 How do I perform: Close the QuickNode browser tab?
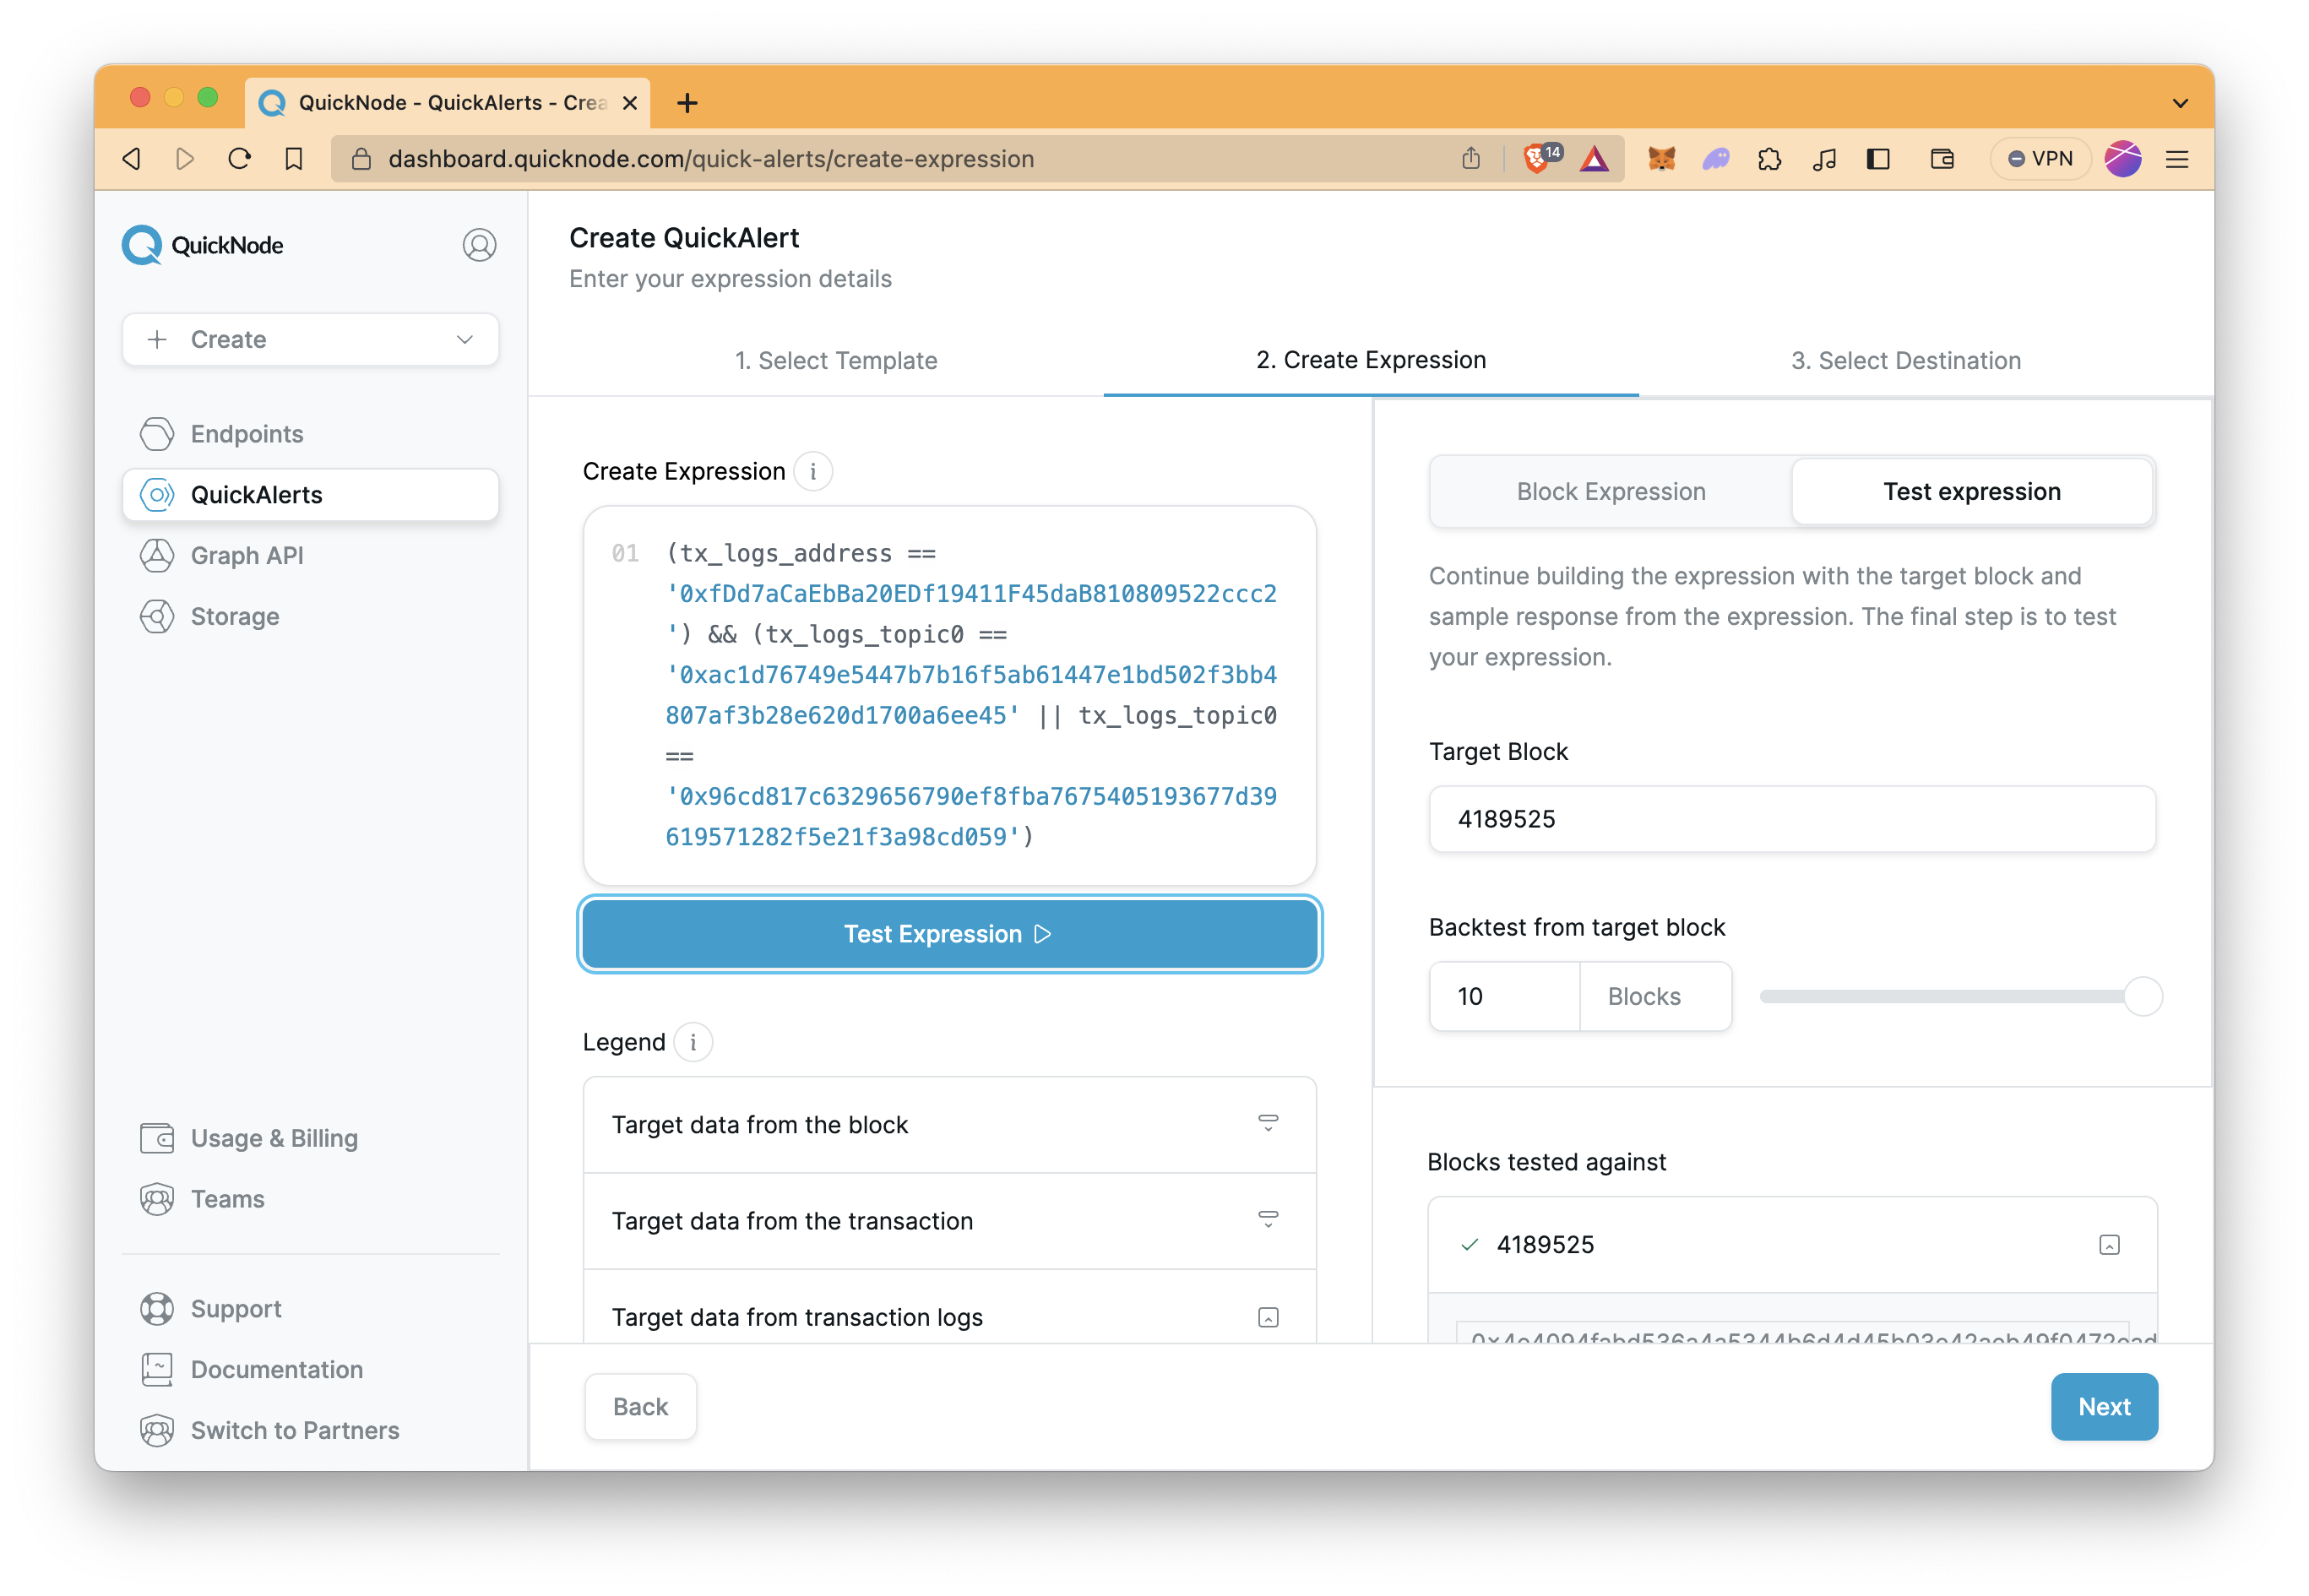[x=630, y=103]
